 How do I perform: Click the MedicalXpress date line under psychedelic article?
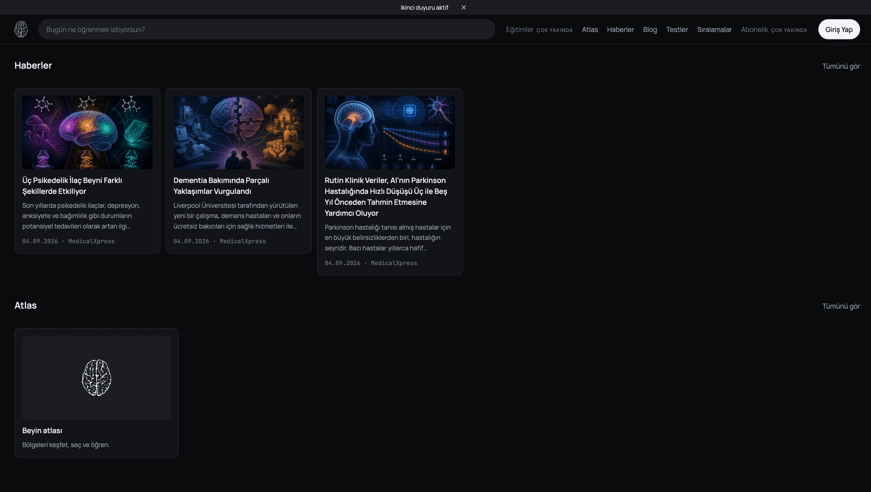(x=69, y=241)
